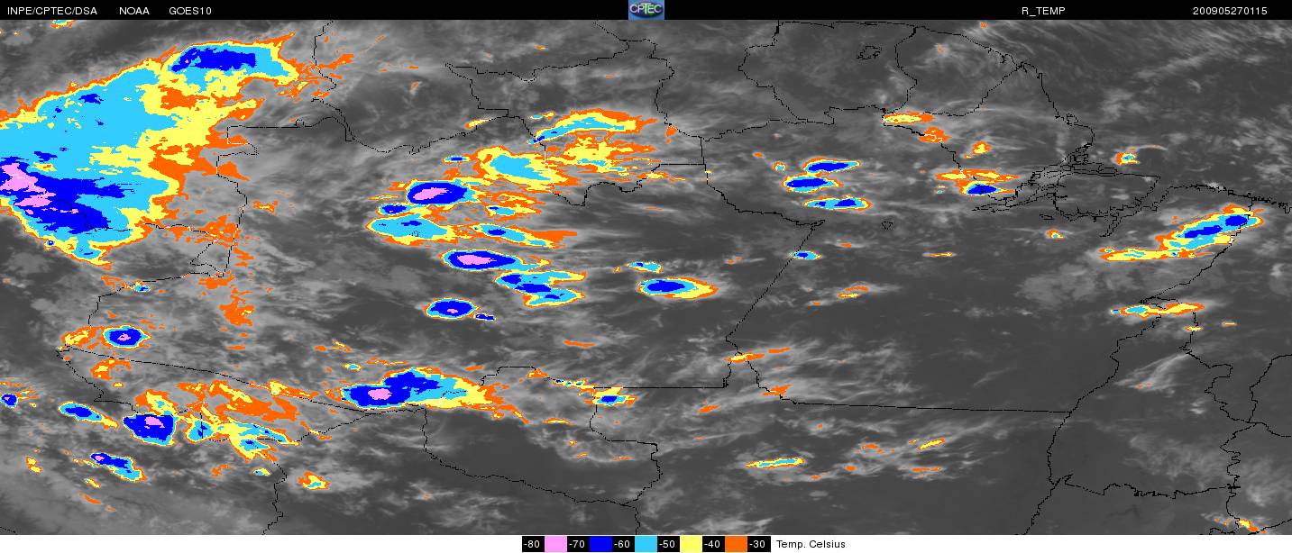This screenshot has height=553, width=1292.
Task: Click the -50 legend value
Action: coord(667,544)
